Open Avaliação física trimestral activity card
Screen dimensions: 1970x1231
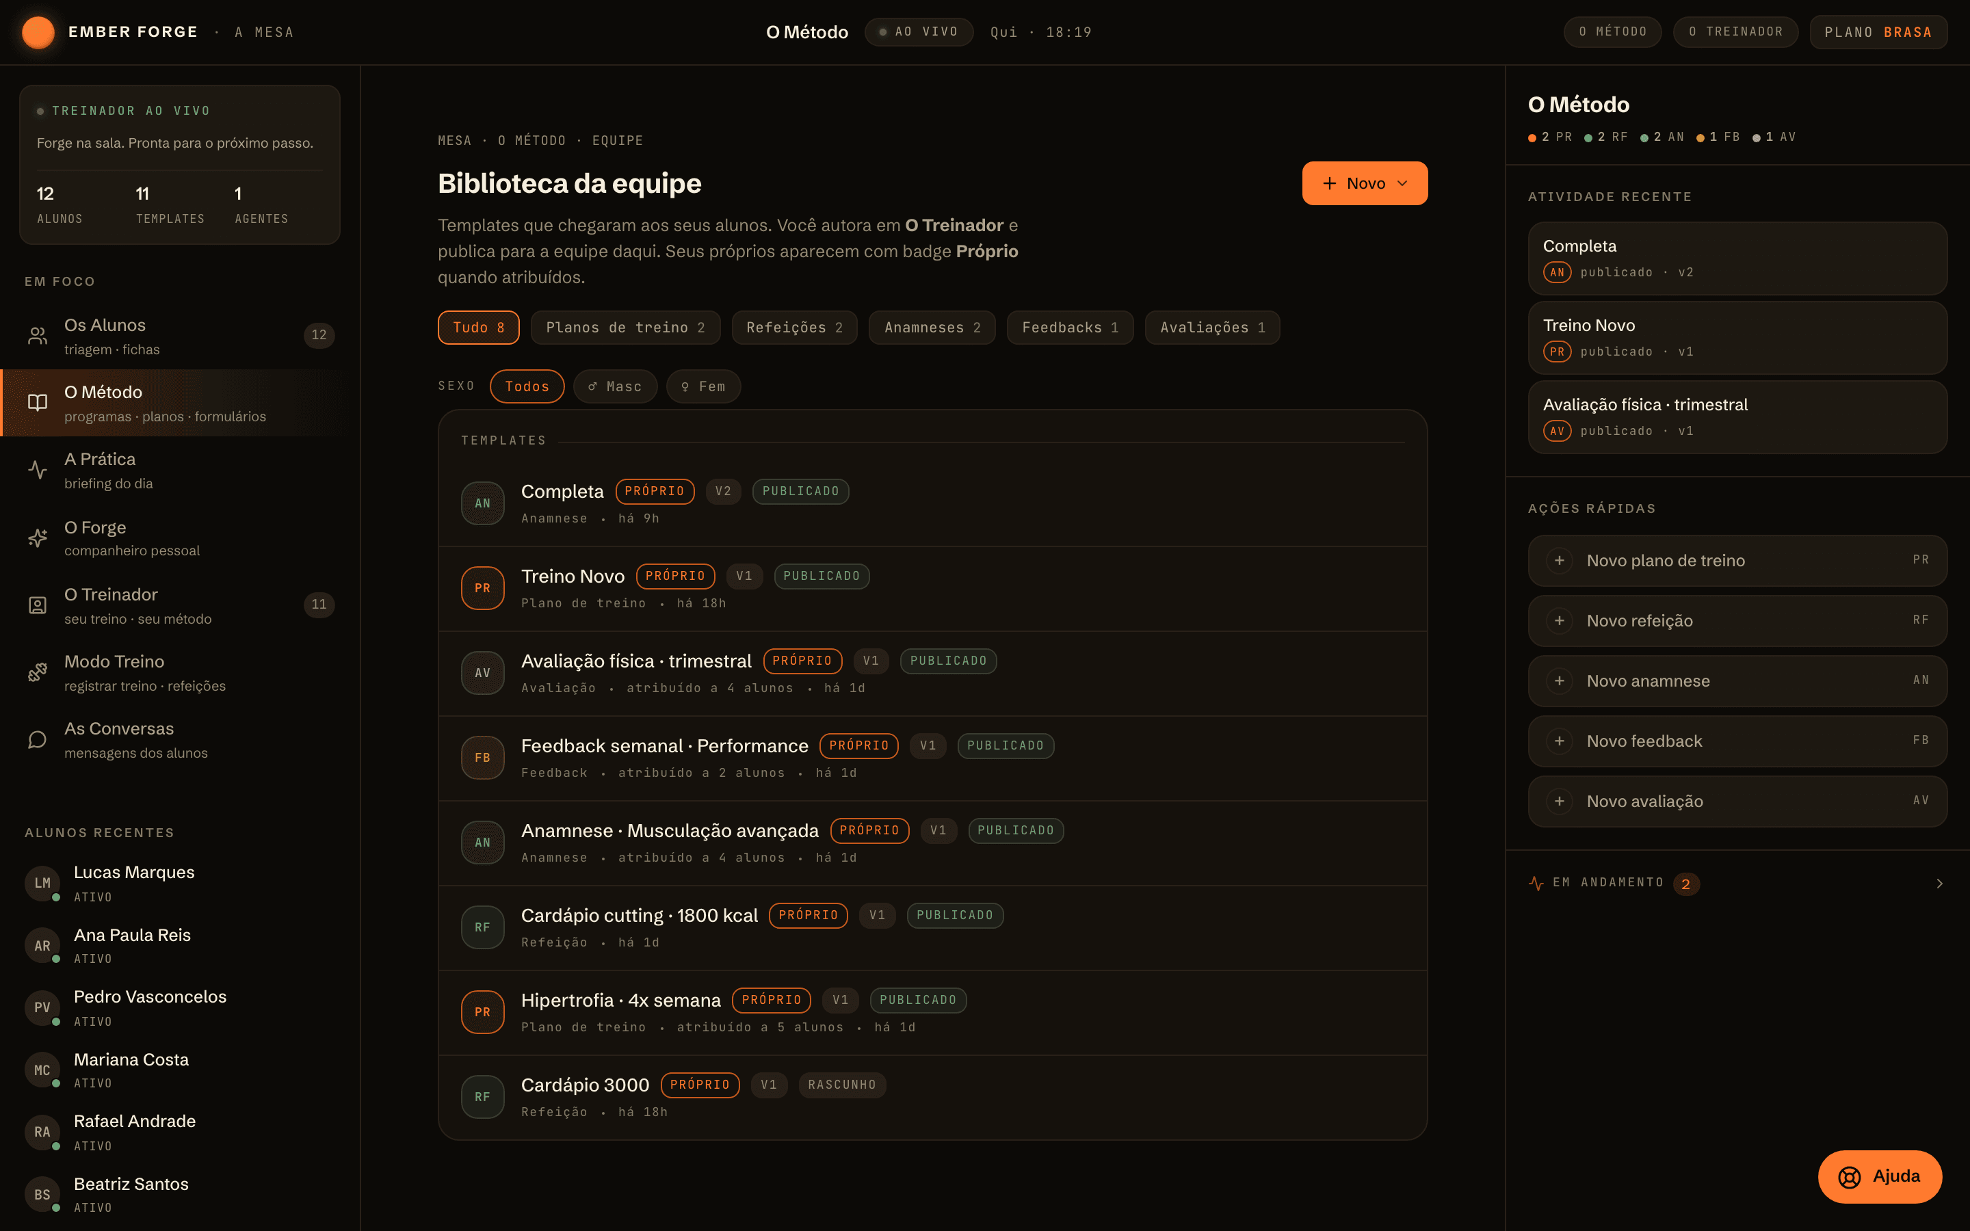pos(1737,417)
